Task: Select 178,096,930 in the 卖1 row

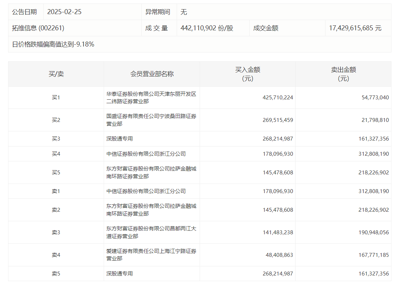Action: point(278,191)
